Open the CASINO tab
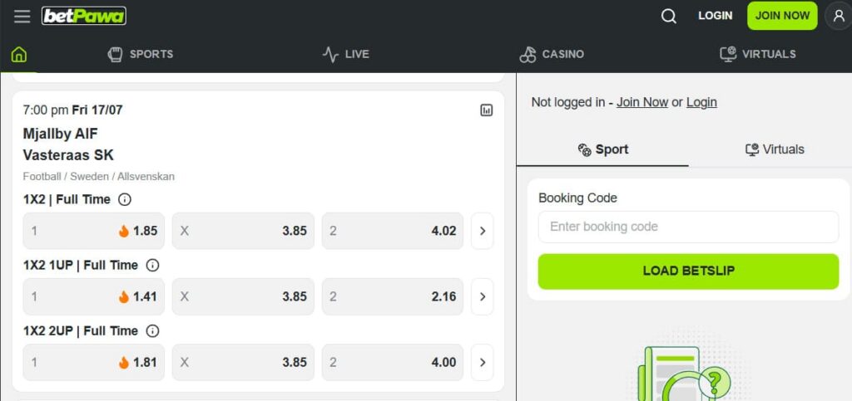The width and height of the screenshot is (852, 401). [552, 54]
